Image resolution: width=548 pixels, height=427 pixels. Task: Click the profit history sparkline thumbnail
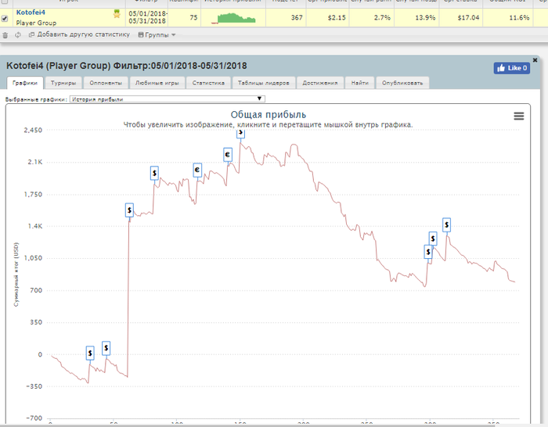coord(233,18)
